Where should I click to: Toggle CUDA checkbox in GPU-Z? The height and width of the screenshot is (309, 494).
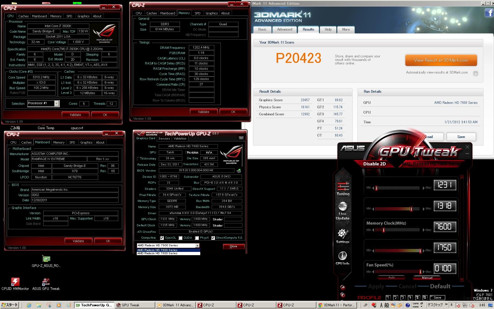coord(181,238)
